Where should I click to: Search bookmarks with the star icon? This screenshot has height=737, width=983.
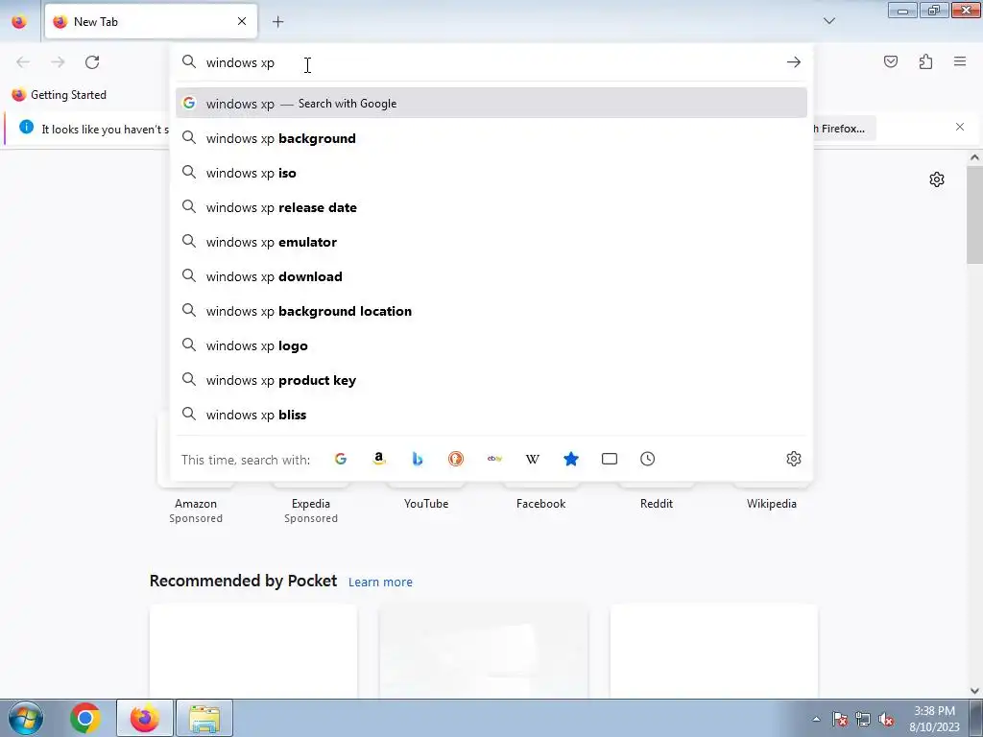[x=570, y=459]
